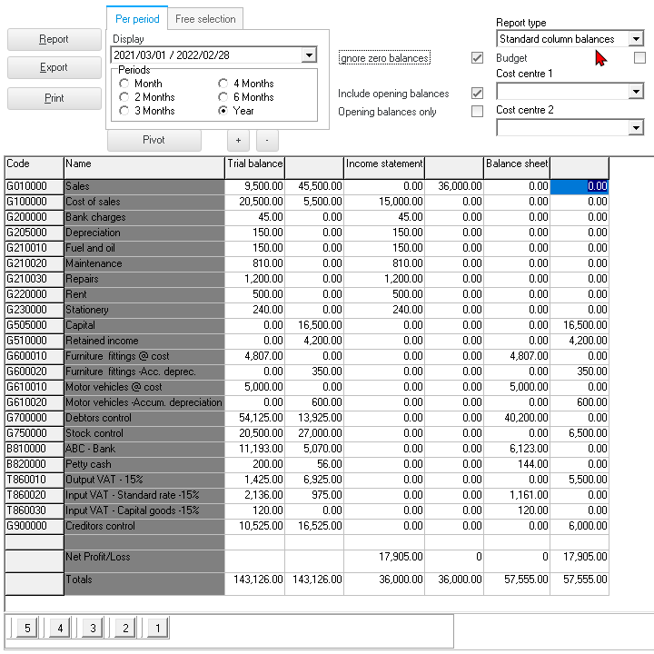Expand the Display date range dropdown

309,55
